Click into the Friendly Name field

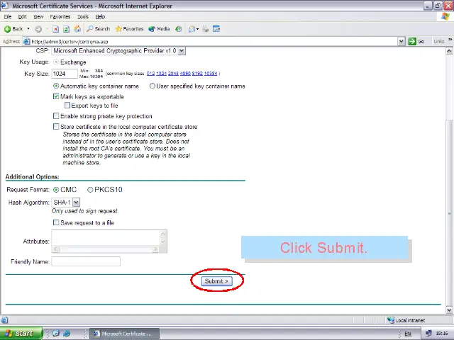point(86,261)
